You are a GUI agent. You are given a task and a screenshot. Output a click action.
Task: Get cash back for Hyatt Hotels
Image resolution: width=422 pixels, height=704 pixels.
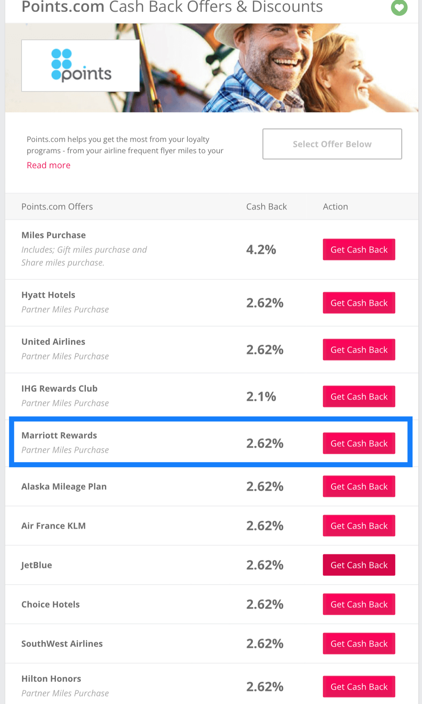359,303
